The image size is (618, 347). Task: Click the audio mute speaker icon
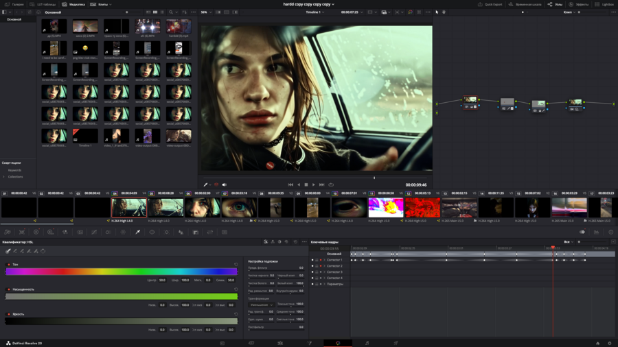click(225, 184)
